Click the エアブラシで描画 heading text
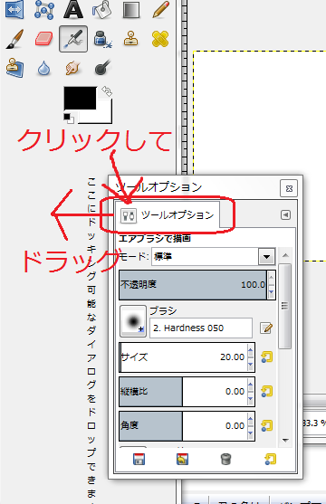The width and height of the screenshot is (326, 504). point(155,239)
